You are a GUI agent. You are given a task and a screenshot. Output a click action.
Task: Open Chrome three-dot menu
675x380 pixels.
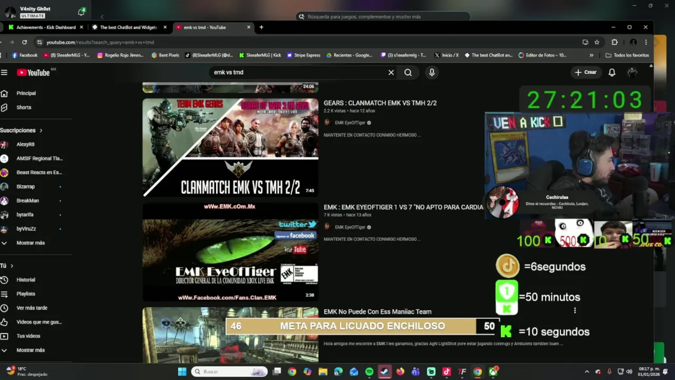pyautogui.click(x=646, y=42)
